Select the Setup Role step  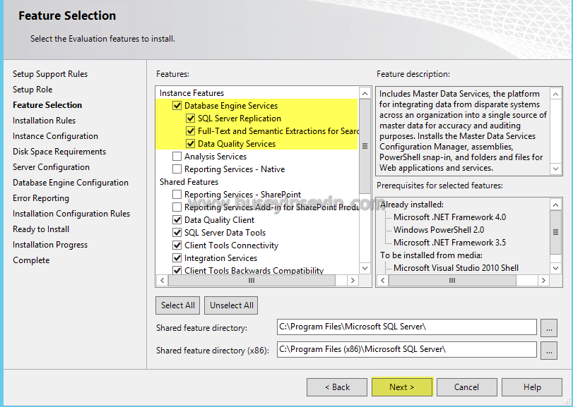pos(33,90)
